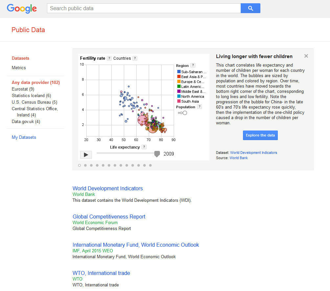Click the Latin America green legend swatch

pyautogui.click(x=179, y=86)
